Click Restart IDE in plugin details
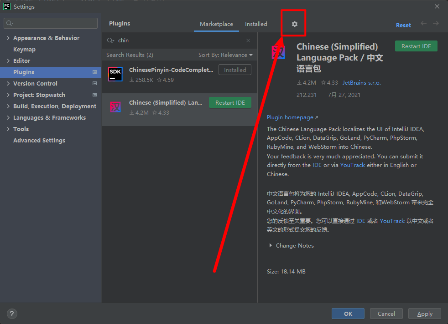448x324 pixels. point(416,46)
